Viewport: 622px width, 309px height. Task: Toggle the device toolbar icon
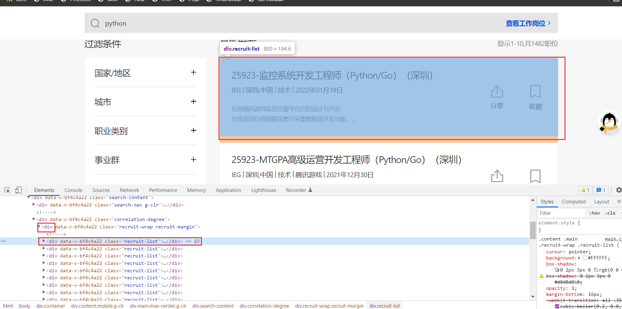(18, 190)
